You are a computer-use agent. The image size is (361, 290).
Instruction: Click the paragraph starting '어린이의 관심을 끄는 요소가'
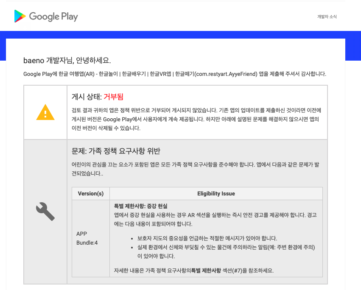pos(196,169)
